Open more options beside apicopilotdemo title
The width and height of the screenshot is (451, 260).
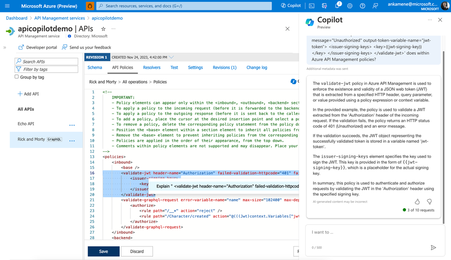[x=114, y=29]
